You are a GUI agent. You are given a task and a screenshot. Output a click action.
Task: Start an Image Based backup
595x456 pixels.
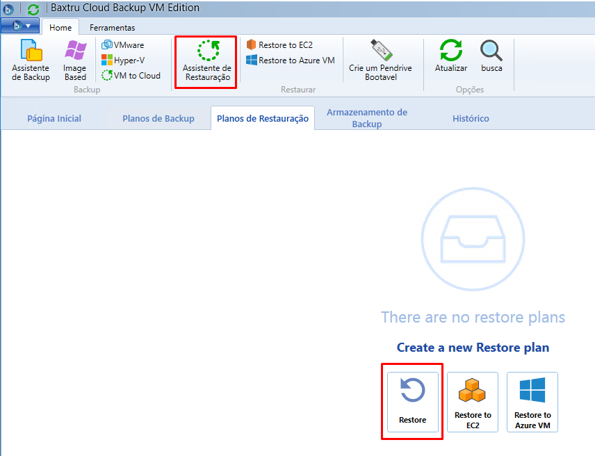75,60
